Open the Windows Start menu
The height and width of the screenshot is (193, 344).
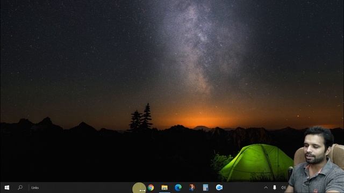[7, 188]
